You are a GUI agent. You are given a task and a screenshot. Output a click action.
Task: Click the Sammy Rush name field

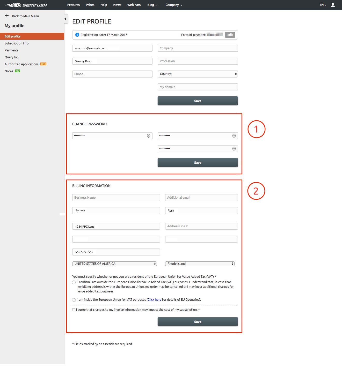(x=112, y=61)
